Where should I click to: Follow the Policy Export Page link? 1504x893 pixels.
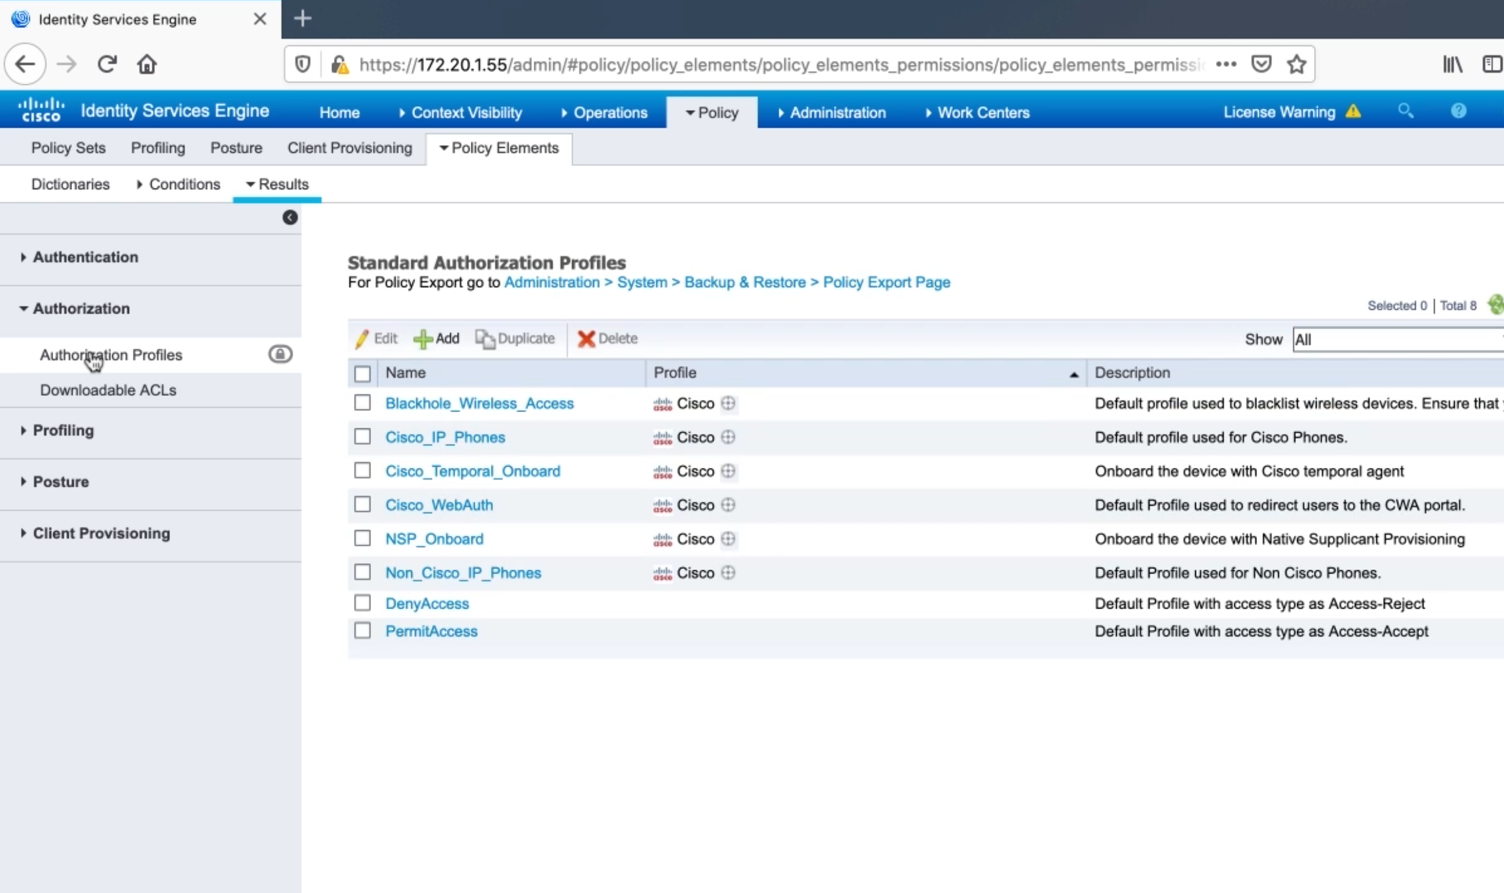tap(887, 283)
